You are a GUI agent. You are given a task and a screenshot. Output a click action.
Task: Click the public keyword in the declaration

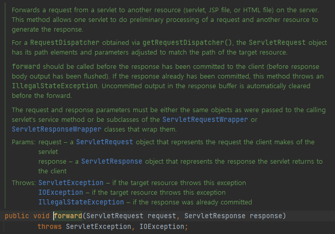17,216
